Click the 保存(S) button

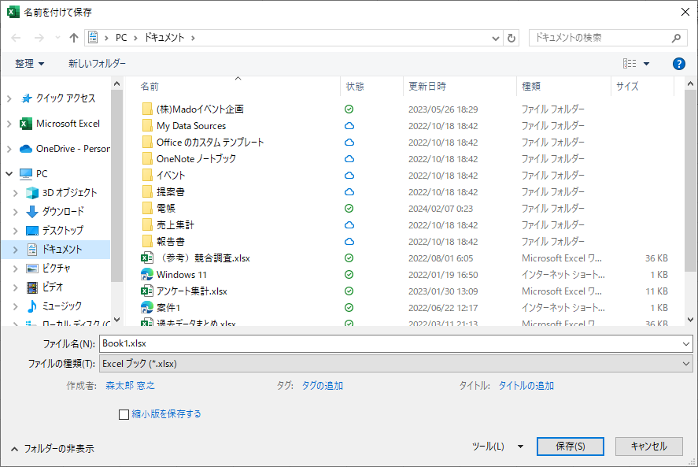click(571, 447)
